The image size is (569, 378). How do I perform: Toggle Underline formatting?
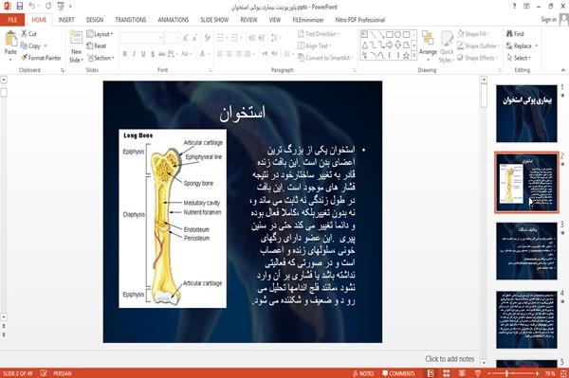[143, 54]
